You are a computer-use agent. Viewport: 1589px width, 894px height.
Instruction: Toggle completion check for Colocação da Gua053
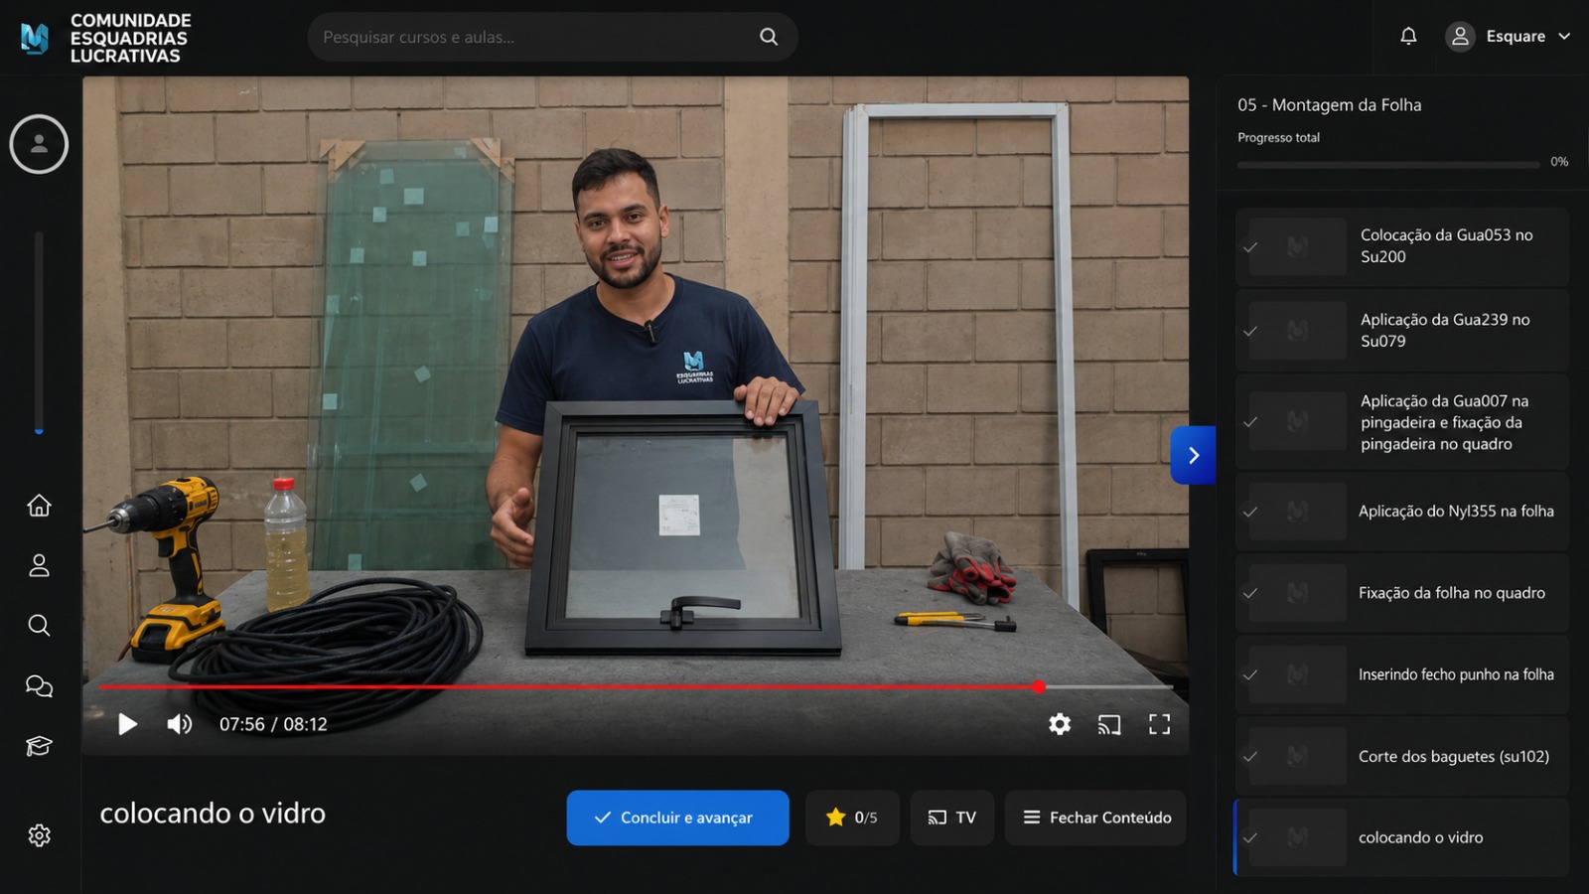pos(1250,247)
